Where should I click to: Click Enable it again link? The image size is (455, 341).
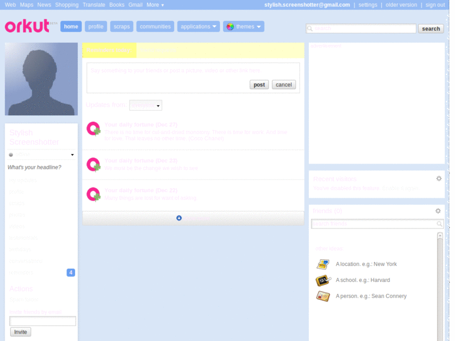click(x=400, y=188)
